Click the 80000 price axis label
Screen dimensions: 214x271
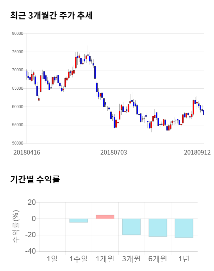pos(17,33)
